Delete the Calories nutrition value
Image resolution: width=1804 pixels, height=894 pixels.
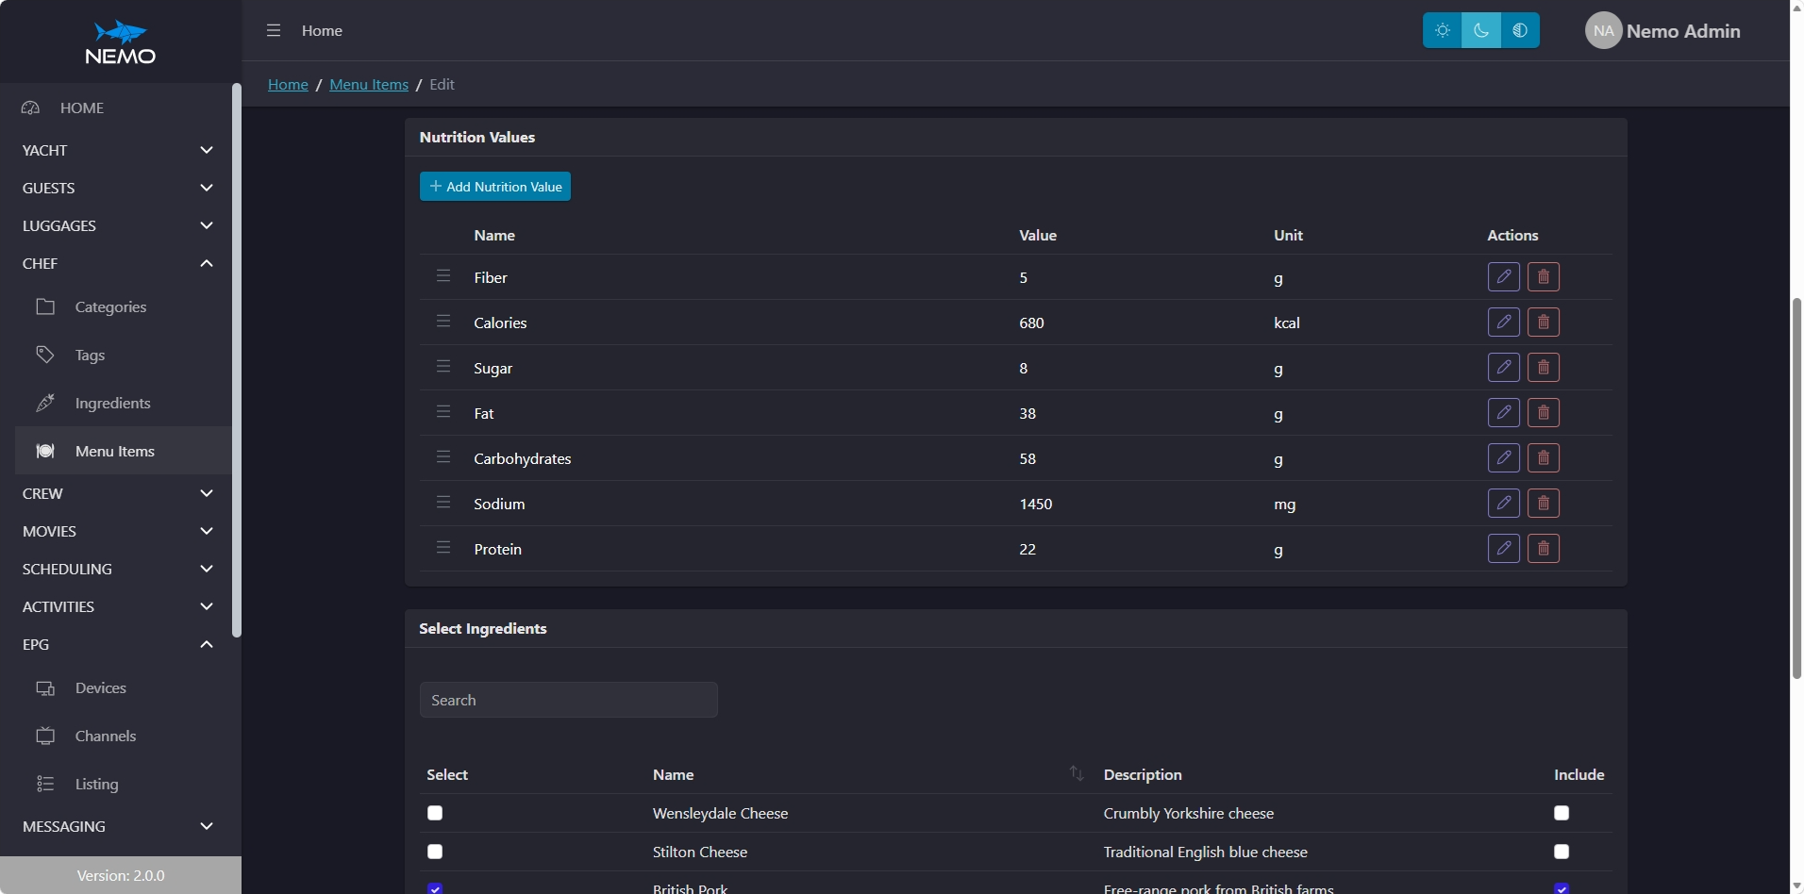click(1544, 323)
